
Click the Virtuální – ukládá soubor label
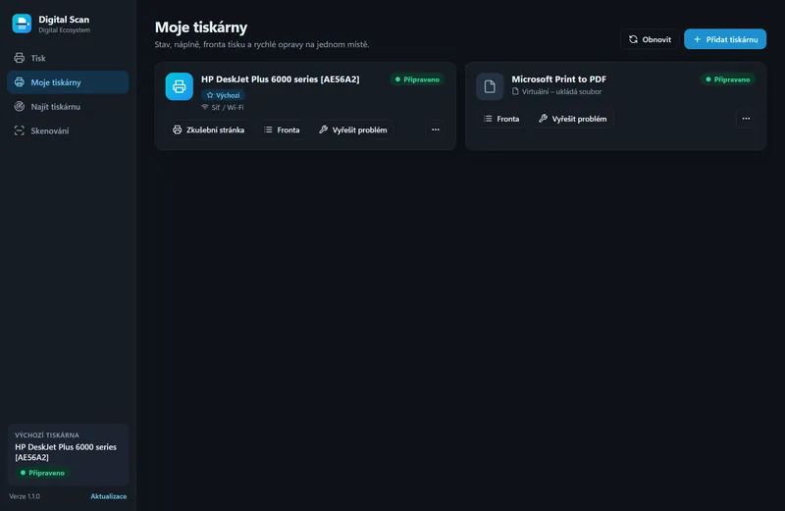point(556,91)
